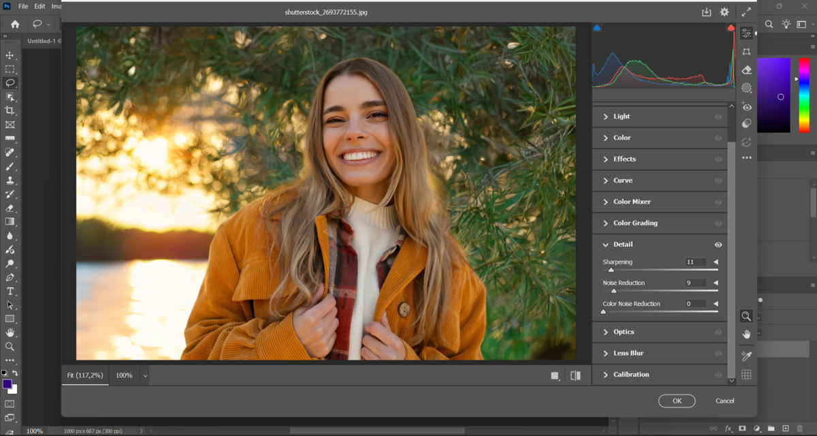Image resolution: width=817 pixels, height=436 pixels.
Task: Hide the Detail panel edits with eye
Action: tap(718, 245)
